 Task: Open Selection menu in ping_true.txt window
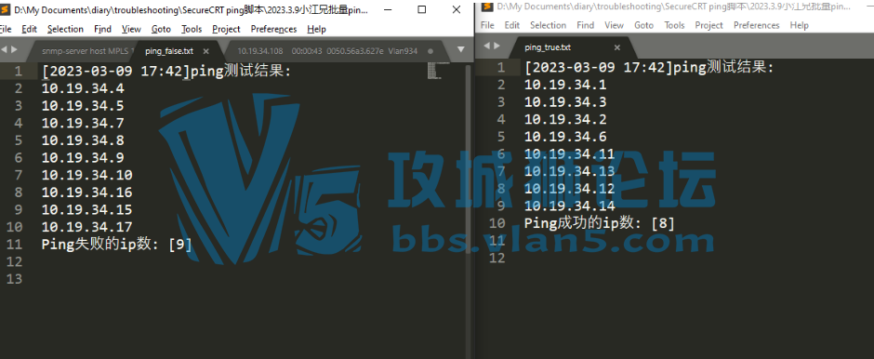click(x=548, y=25)
